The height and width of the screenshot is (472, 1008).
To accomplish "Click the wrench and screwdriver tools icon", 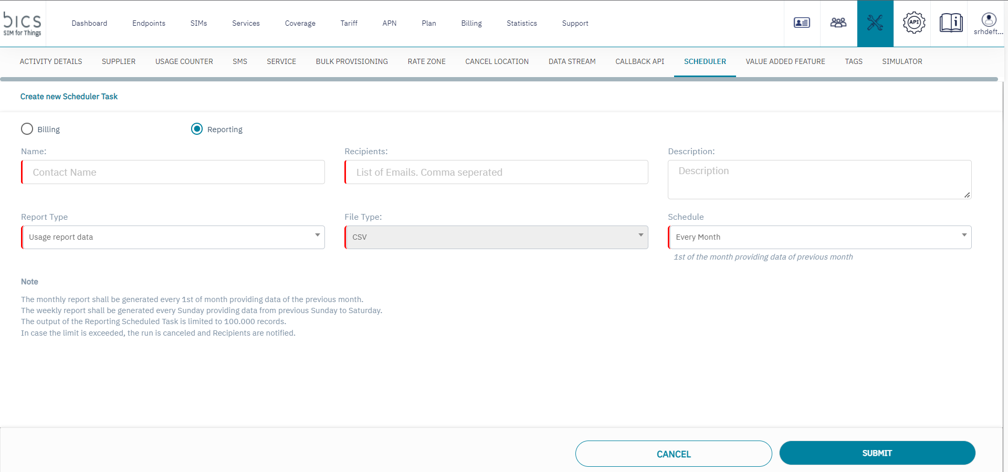I will [875, 23].
